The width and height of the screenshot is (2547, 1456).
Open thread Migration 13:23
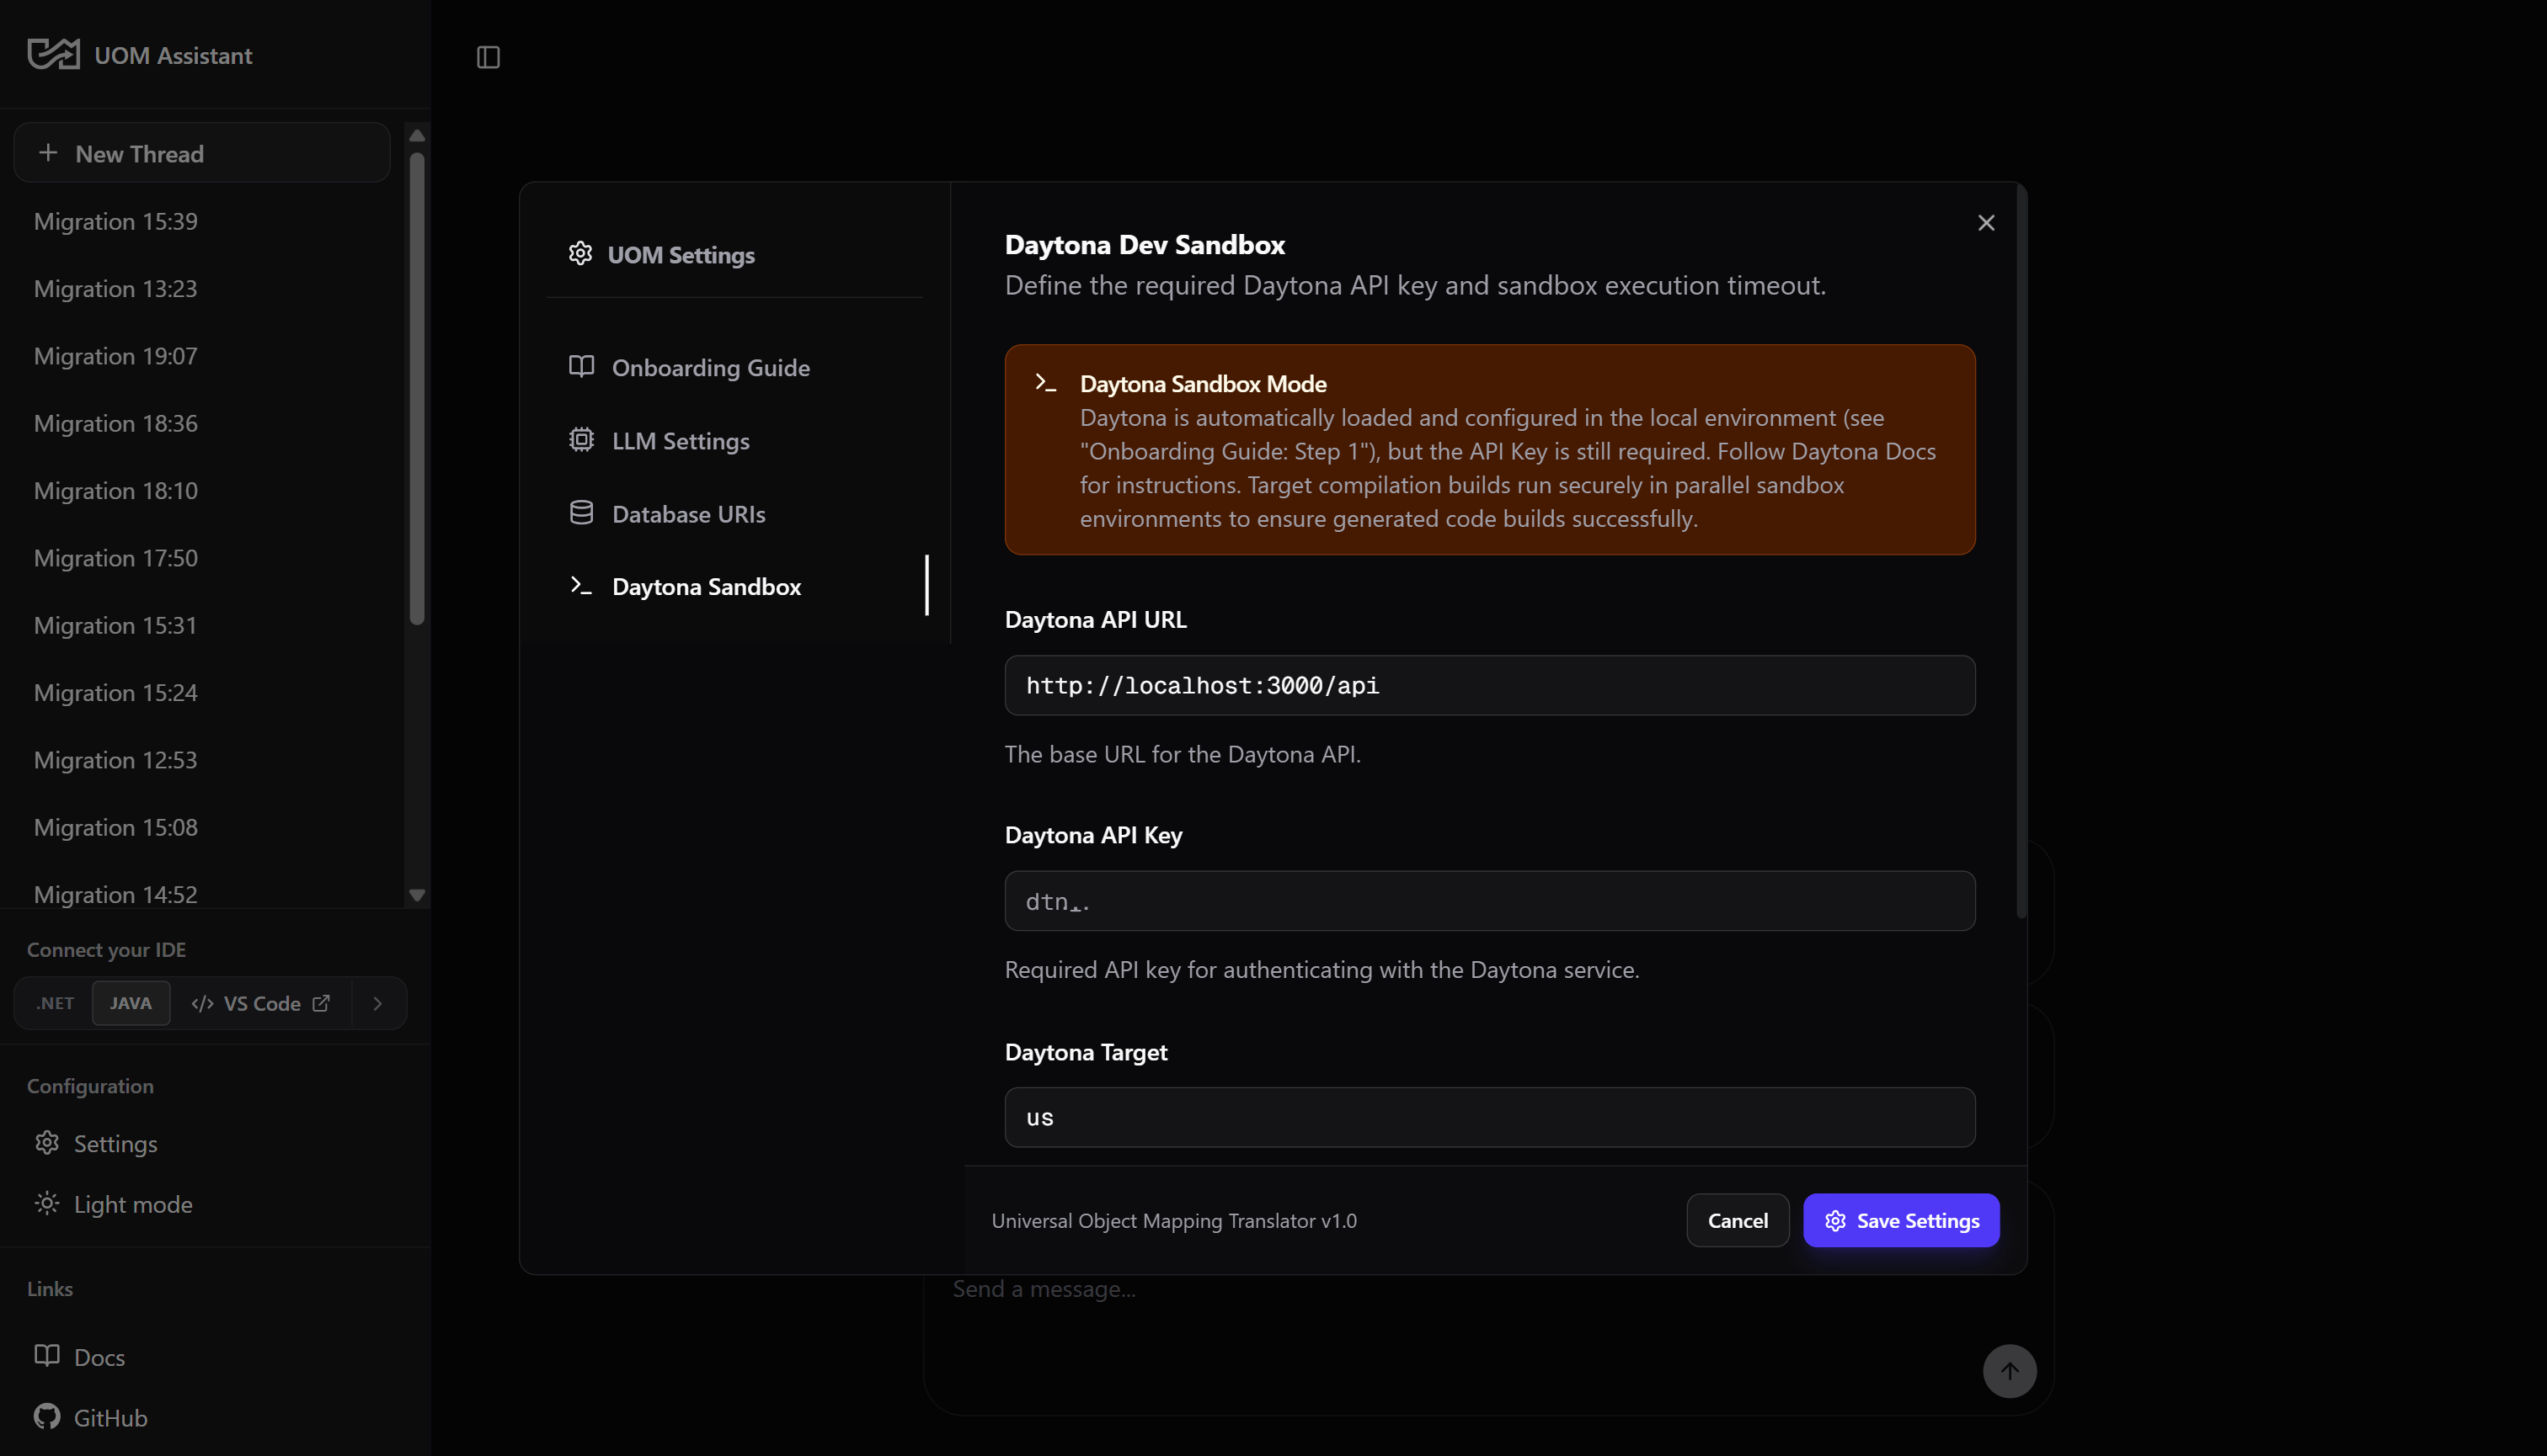(202, 288)
